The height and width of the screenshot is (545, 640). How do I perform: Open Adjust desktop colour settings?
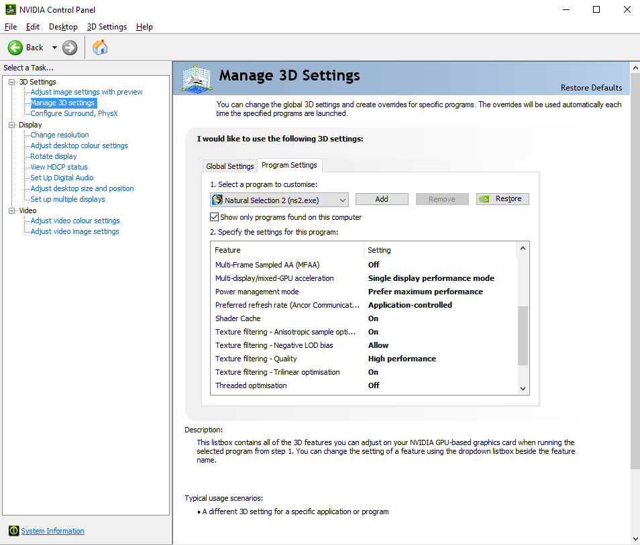pyautogui.click(x=79, y=145)
